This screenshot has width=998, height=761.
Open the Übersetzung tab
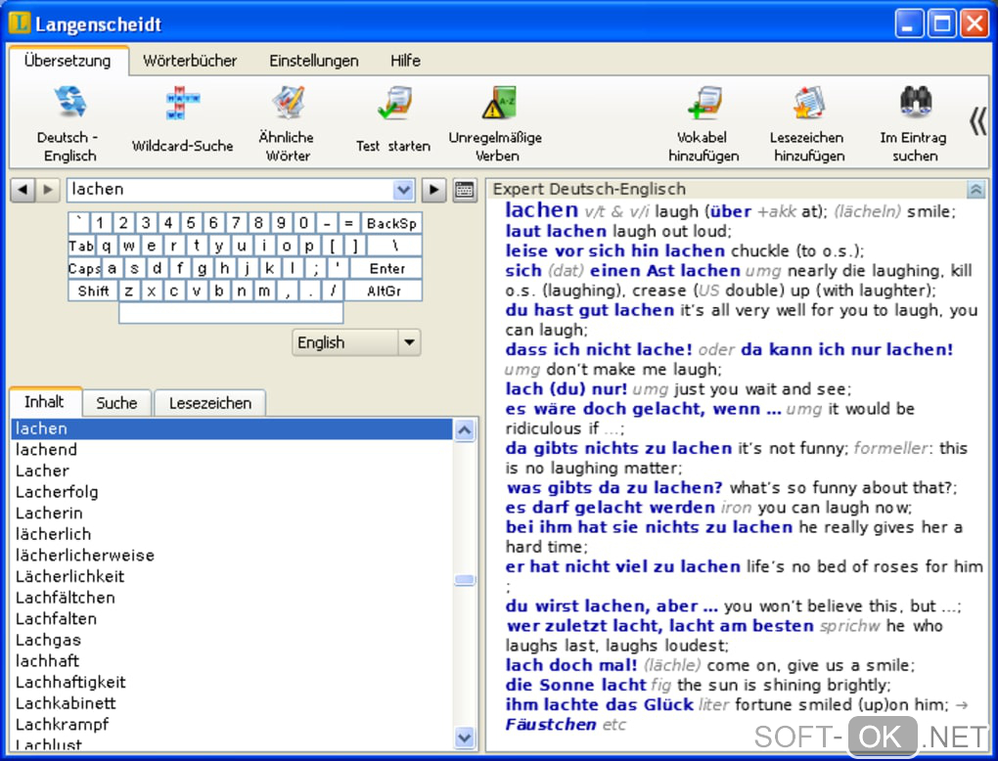(x=68, y=61)
